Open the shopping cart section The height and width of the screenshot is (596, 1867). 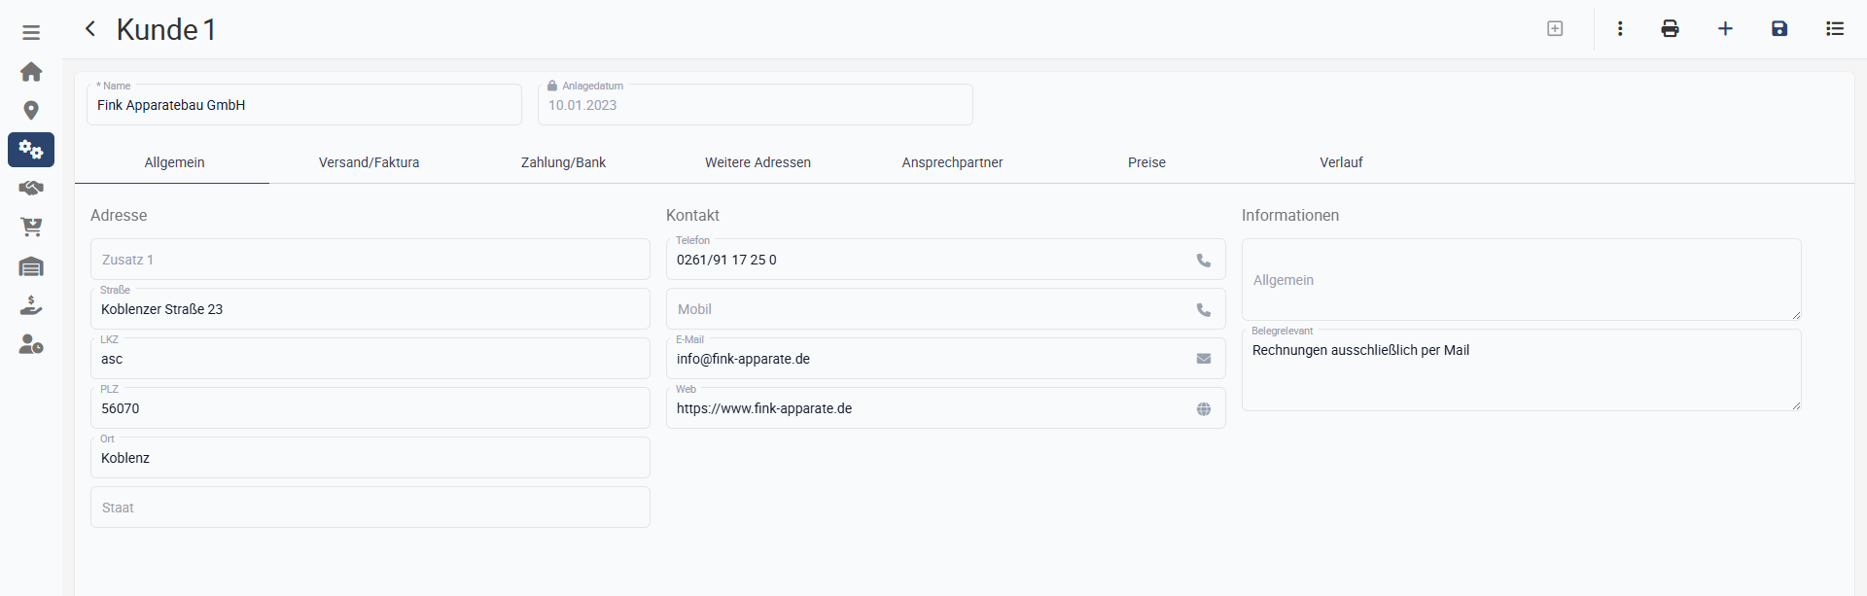(31, 228)
